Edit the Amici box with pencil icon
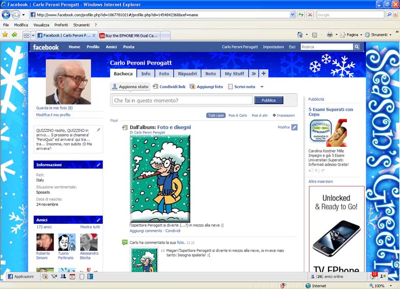Viewport: 400px width, 289px height. pos(98,220)
